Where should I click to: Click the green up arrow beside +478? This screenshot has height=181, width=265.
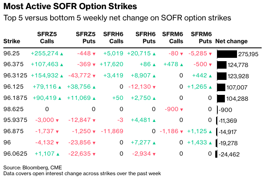[181, 65]
